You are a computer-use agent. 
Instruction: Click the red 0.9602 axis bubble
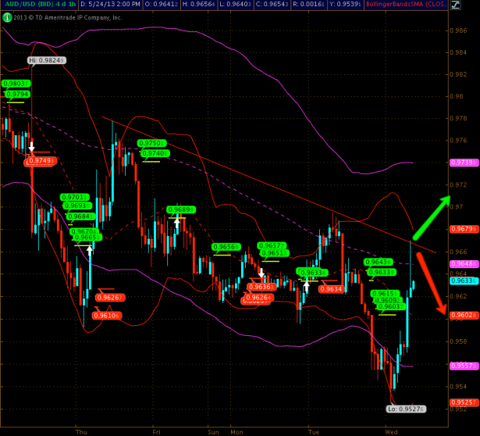pos(460,314)
